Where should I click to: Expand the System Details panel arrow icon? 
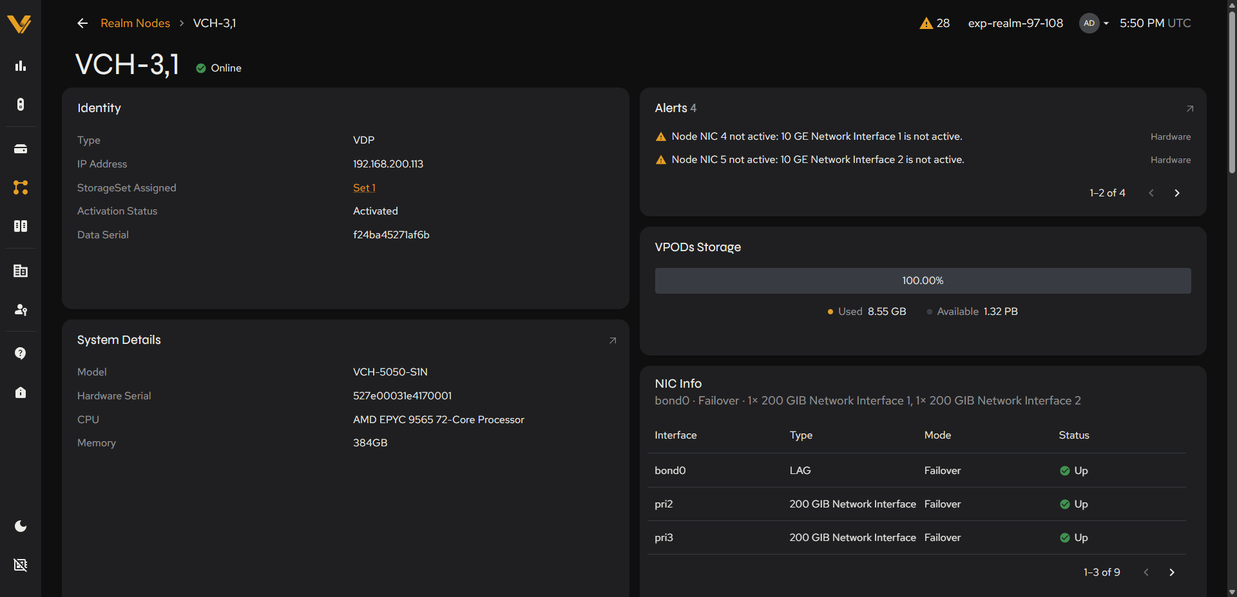point(613,341)
